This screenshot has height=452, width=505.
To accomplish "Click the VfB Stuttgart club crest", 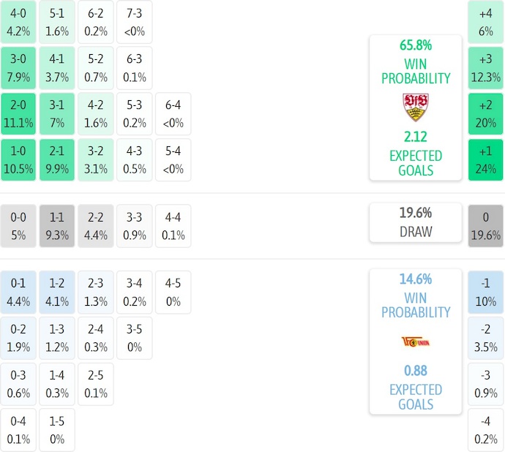I will [415, 107].
